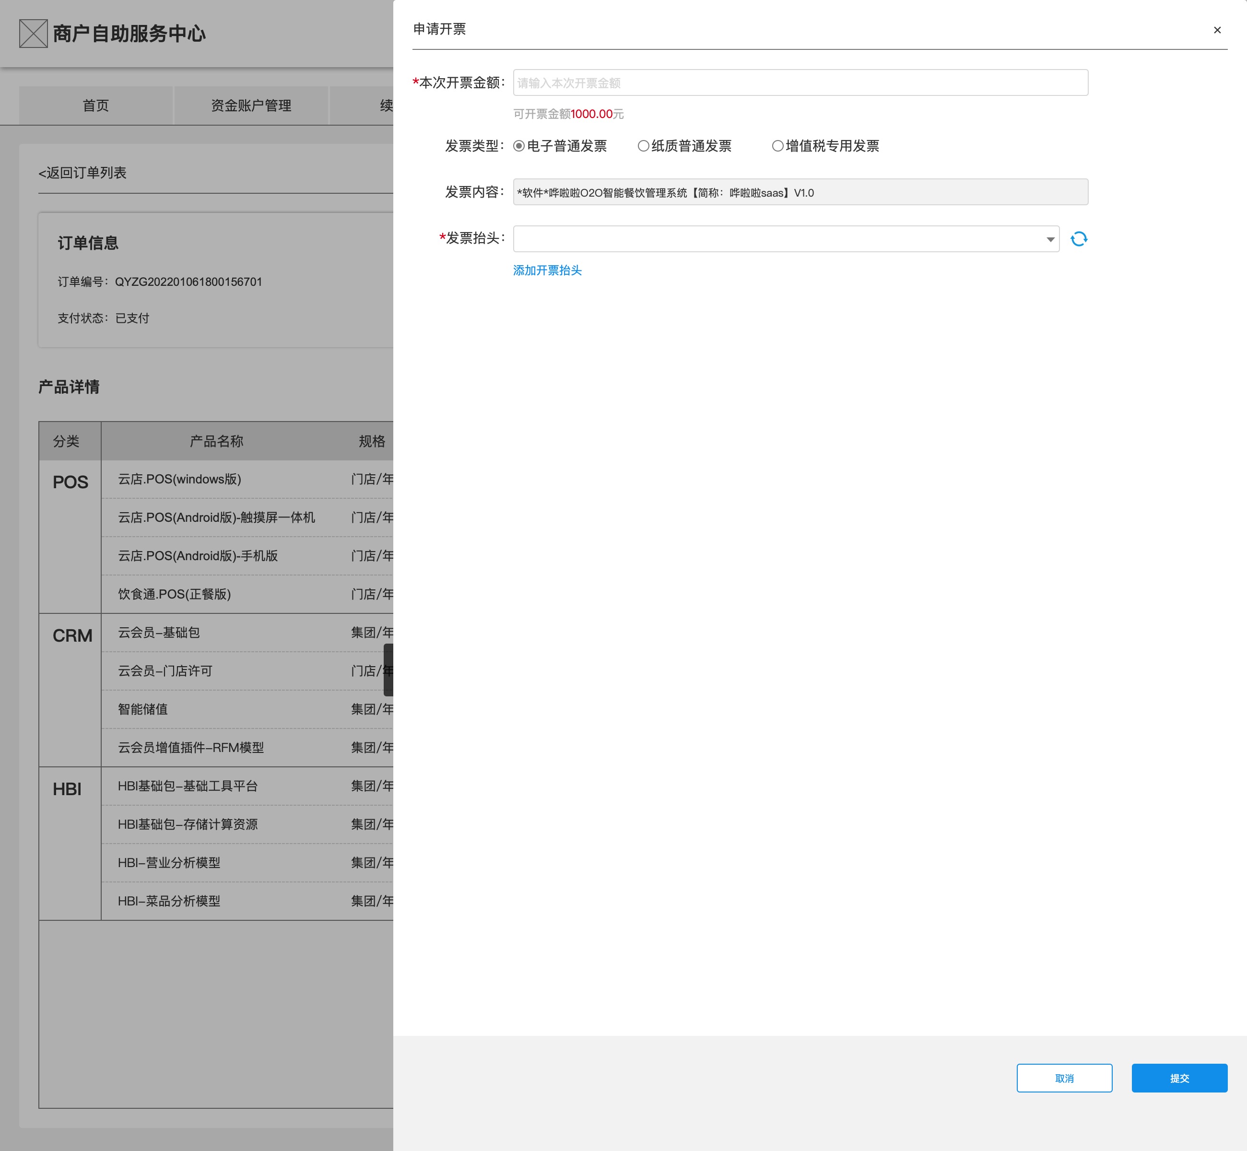Image resolution: width=1247 pixels, height=1151 pixels.
Task: Click row HBI基础包–基础工具平台
Action: 247,787
